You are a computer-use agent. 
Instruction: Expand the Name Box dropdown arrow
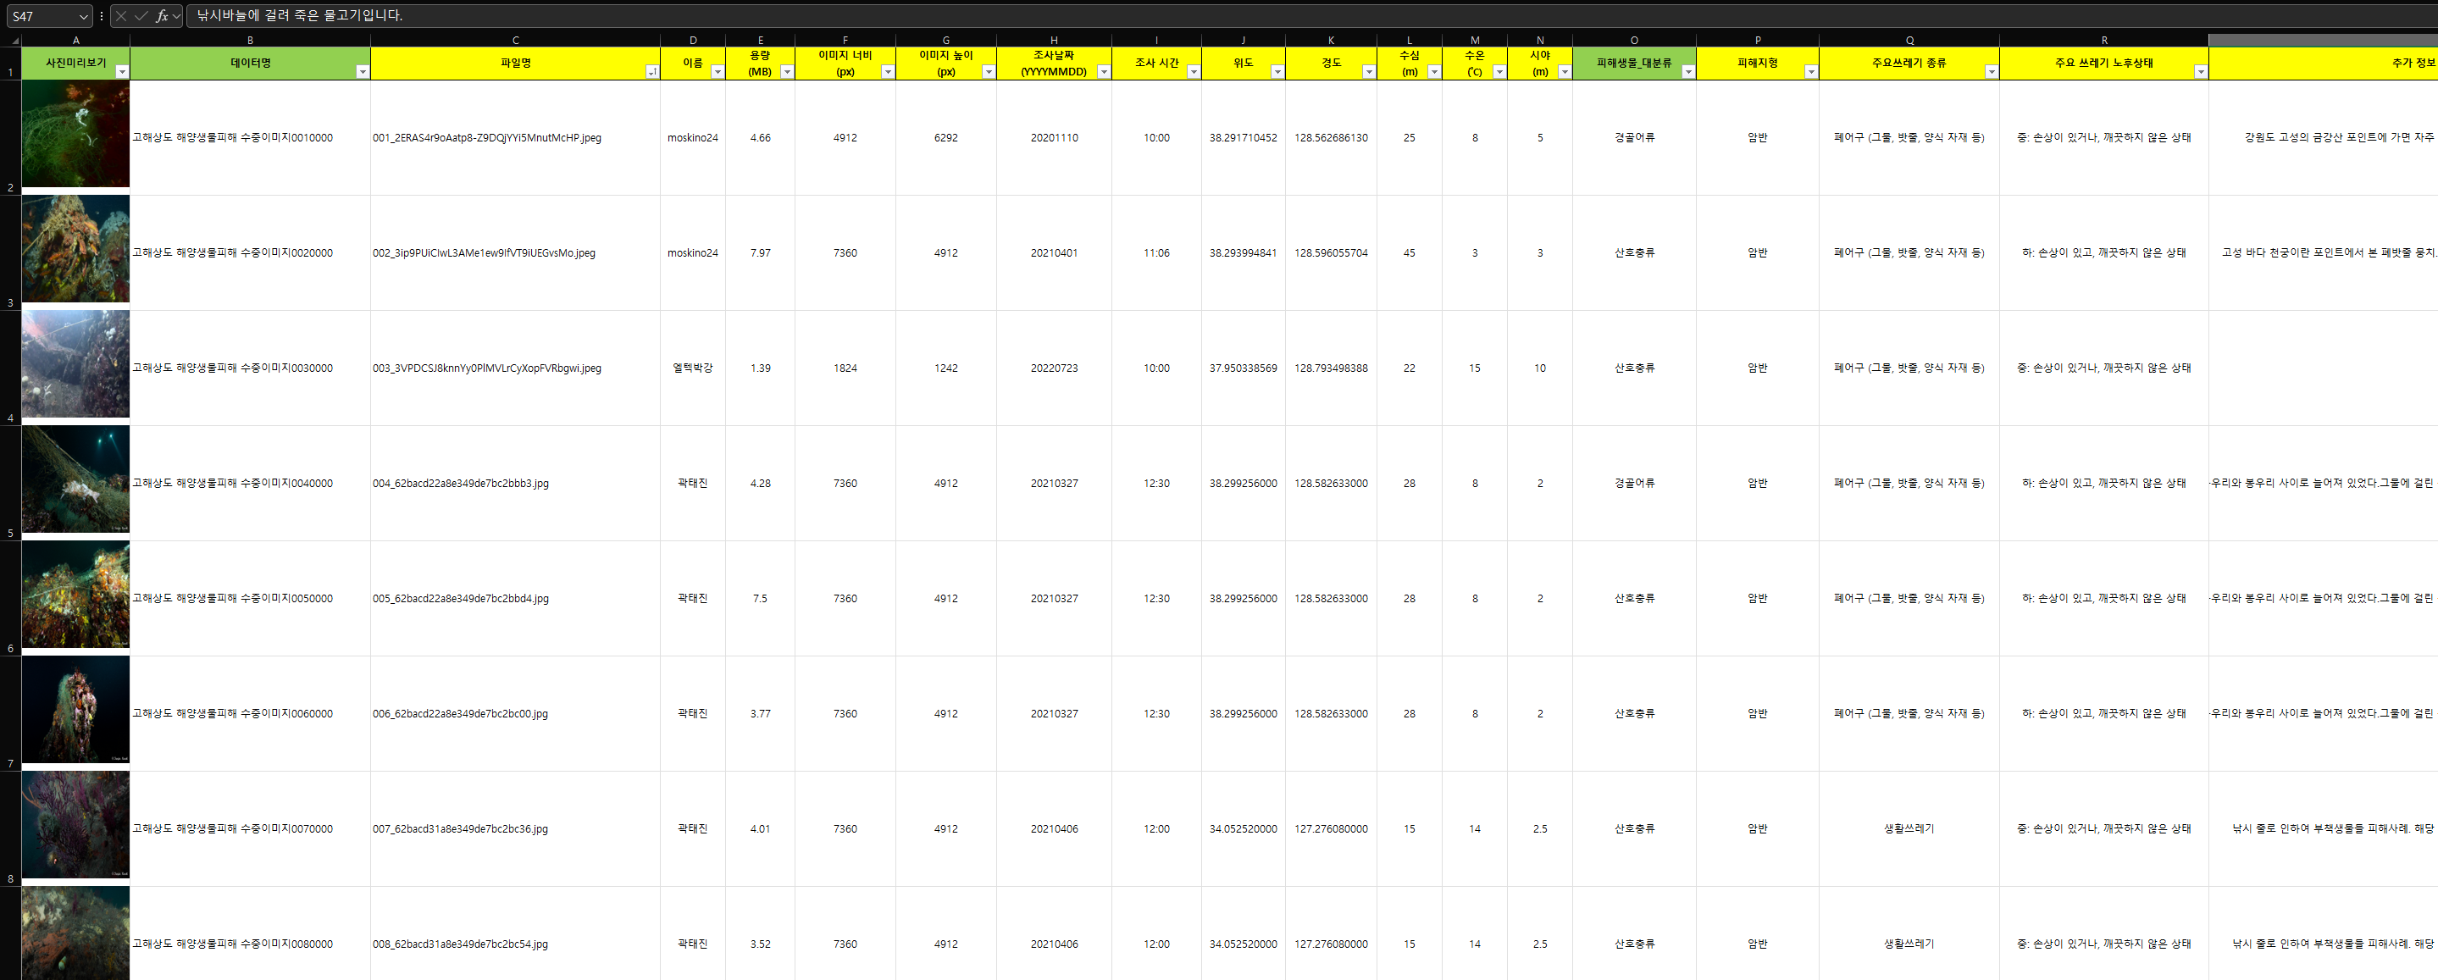[x=83, y=16]
